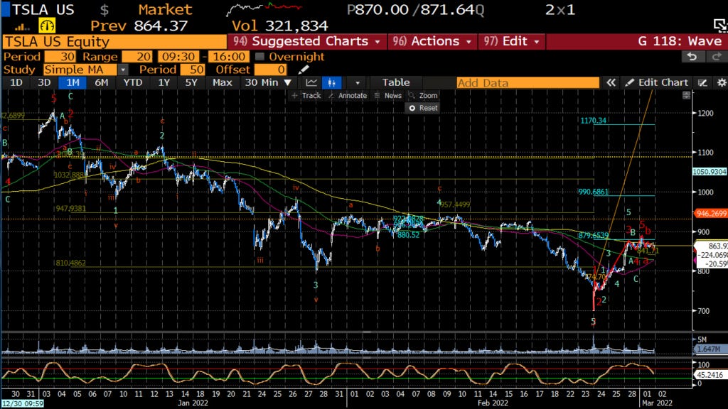Click the Simple MA study field

(80, 70)
